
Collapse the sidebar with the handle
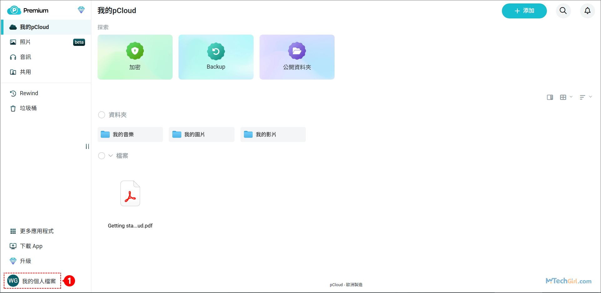coord(87,146)
